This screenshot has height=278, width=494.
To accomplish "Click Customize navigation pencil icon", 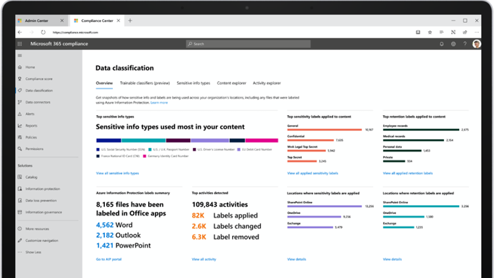I will [x=20, y=240].
